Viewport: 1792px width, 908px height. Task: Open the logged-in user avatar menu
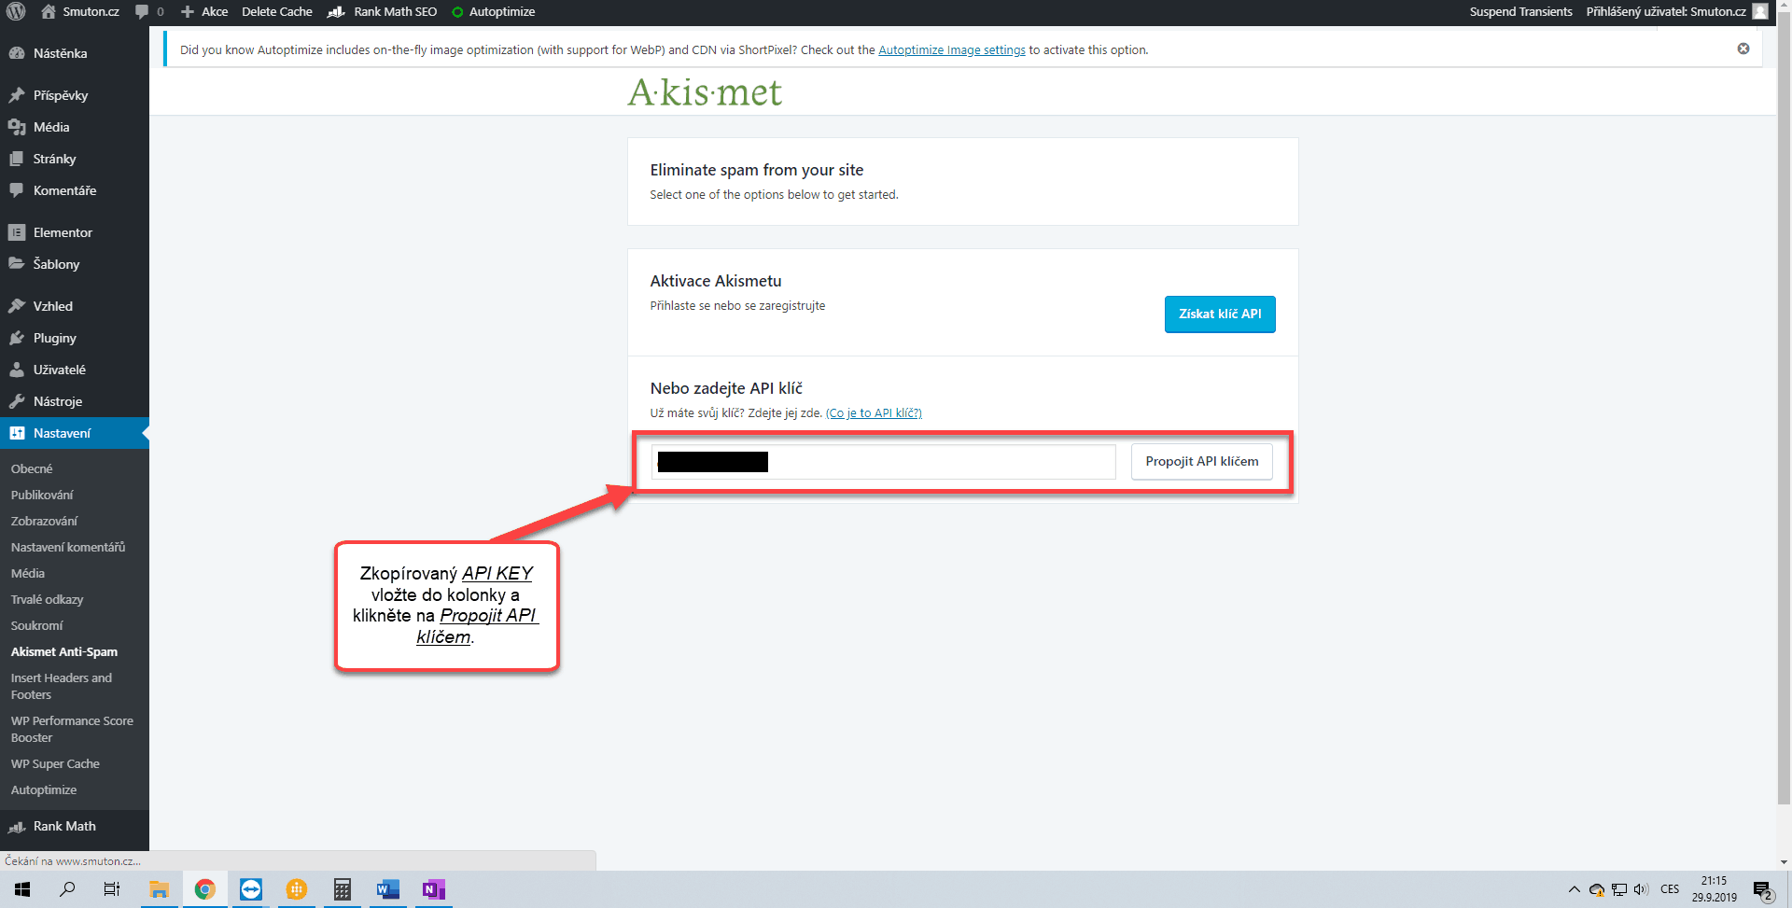[1760, 11]
